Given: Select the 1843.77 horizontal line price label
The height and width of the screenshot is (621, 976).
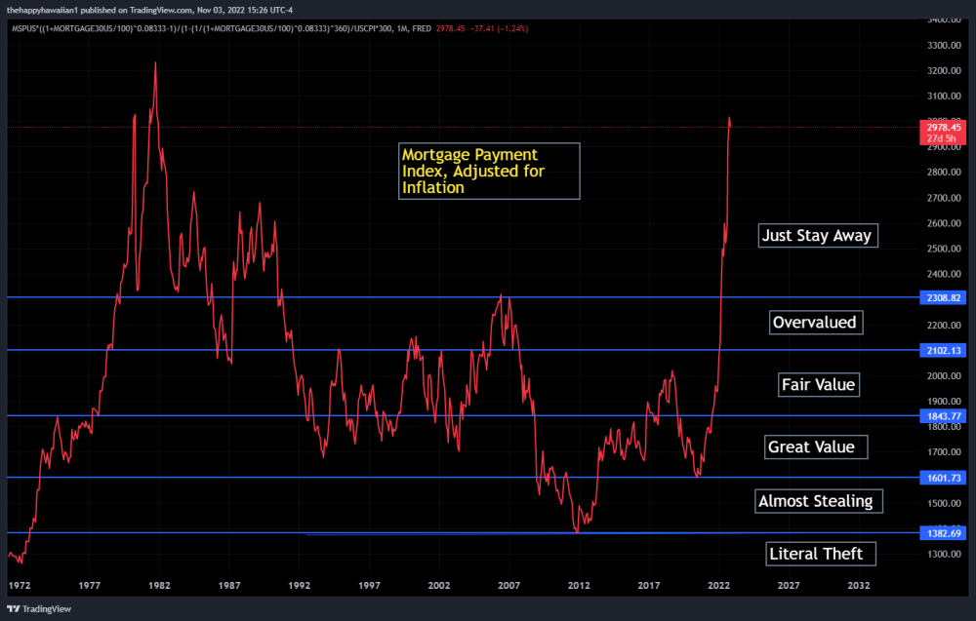Looking at the screenshot, I should click(943, 416).
